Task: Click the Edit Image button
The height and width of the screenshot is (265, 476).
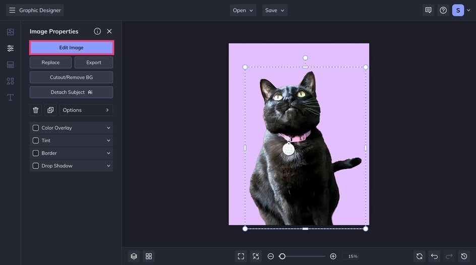Action: coord(71,47)
